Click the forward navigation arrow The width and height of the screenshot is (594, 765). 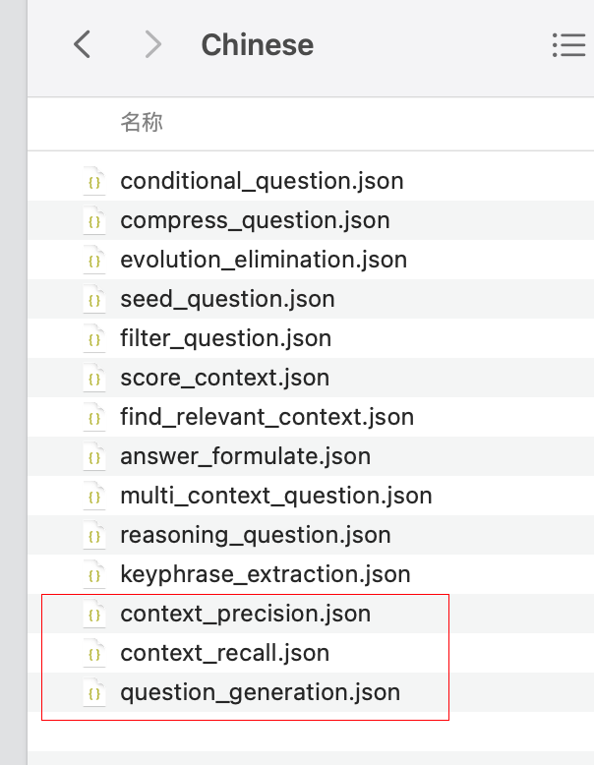tap(153, 44)
